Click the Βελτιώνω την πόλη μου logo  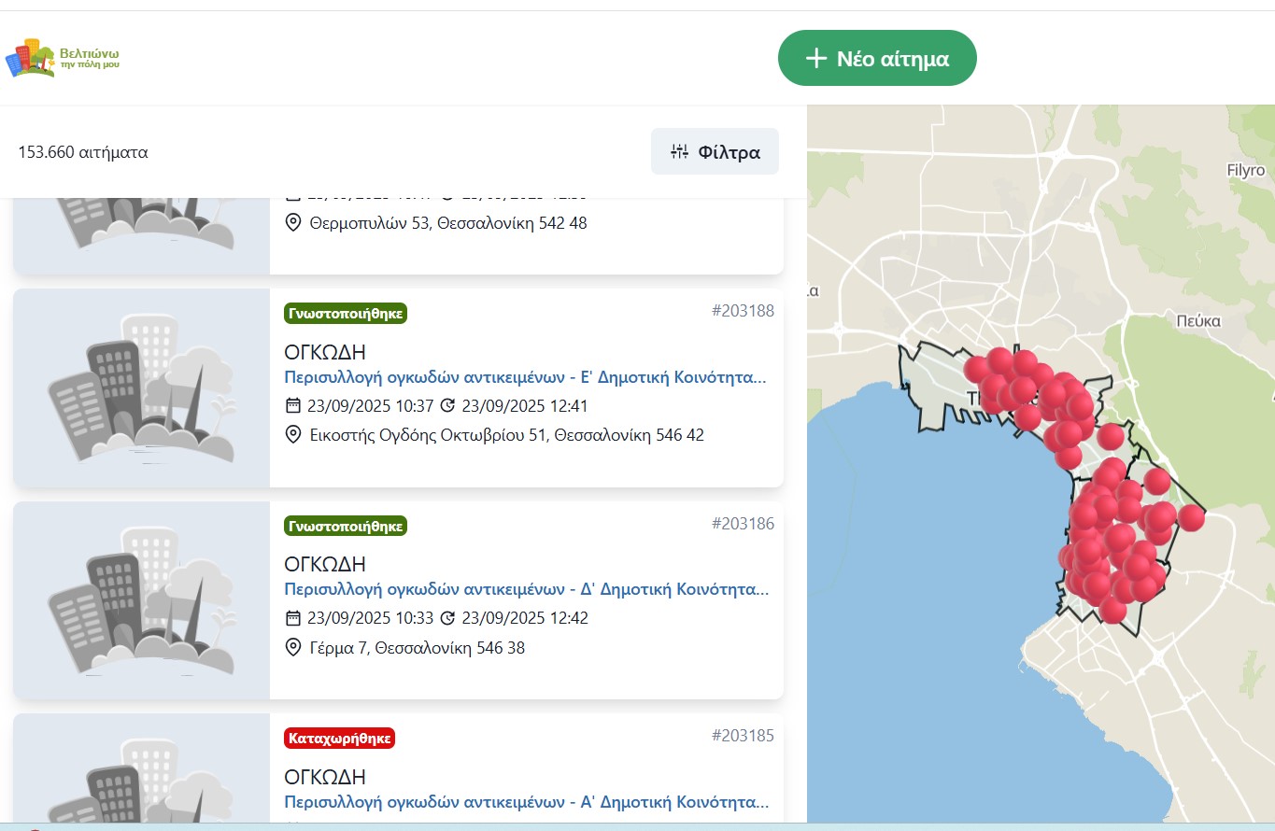click(x=62, y=58)
